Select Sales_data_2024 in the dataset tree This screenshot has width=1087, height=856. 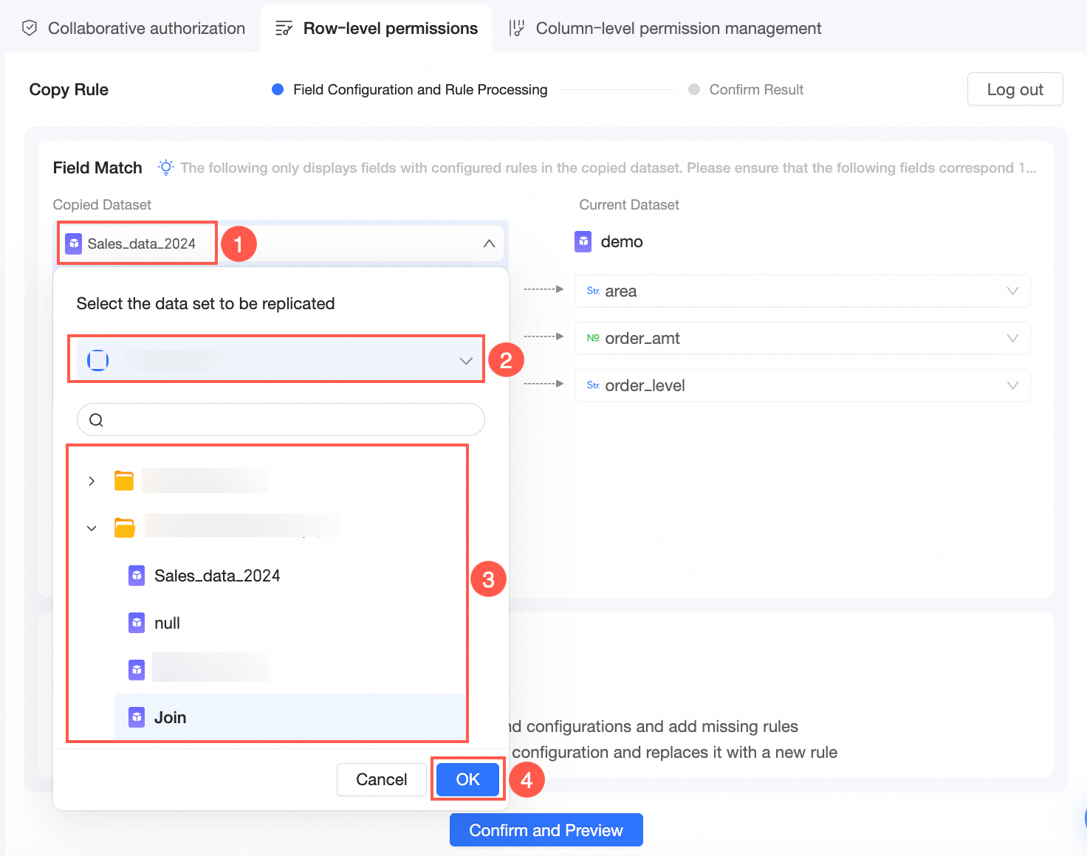(x=217, y=576)
